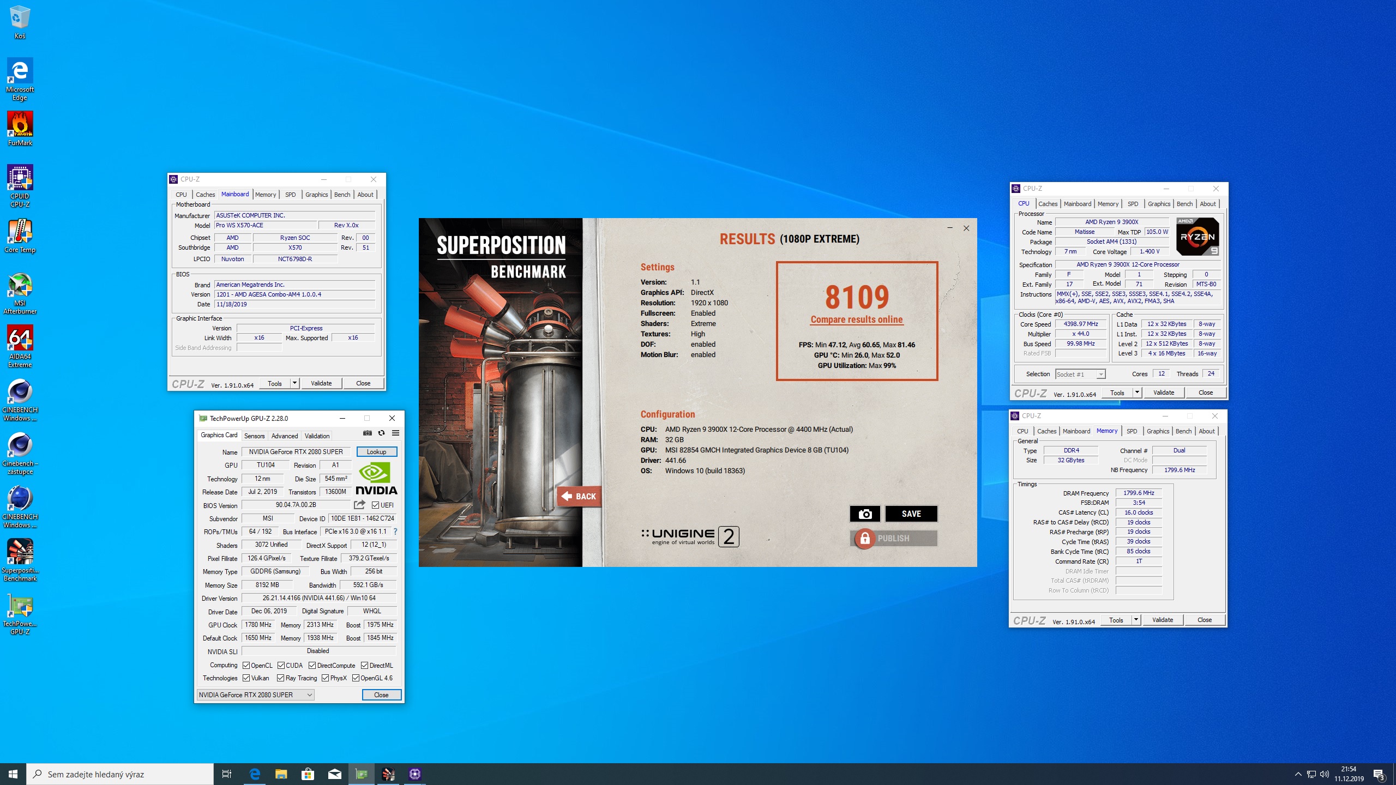Click the Edge icon on the taskbar
This screenshot has height=785, width=1396.
tap(255, 774)
